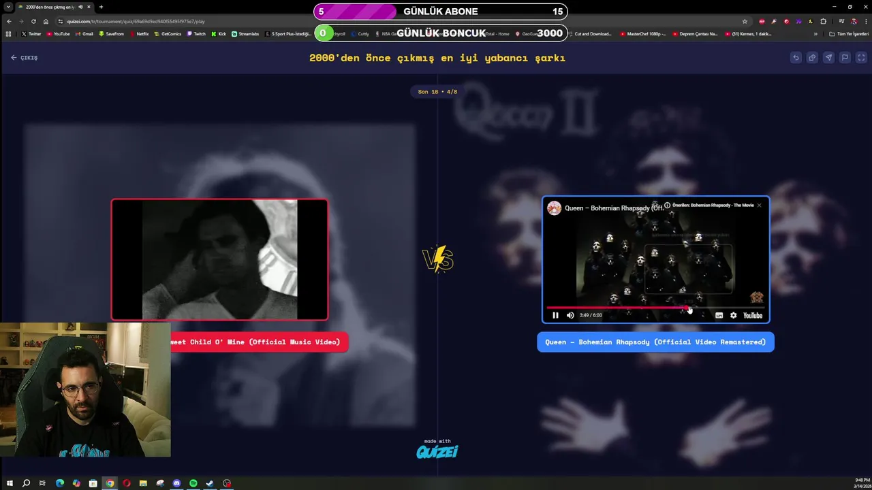Toggle subtitles in the YouTube player
Image resolution: width=872 pixels, height=490 pixels.
719,315
